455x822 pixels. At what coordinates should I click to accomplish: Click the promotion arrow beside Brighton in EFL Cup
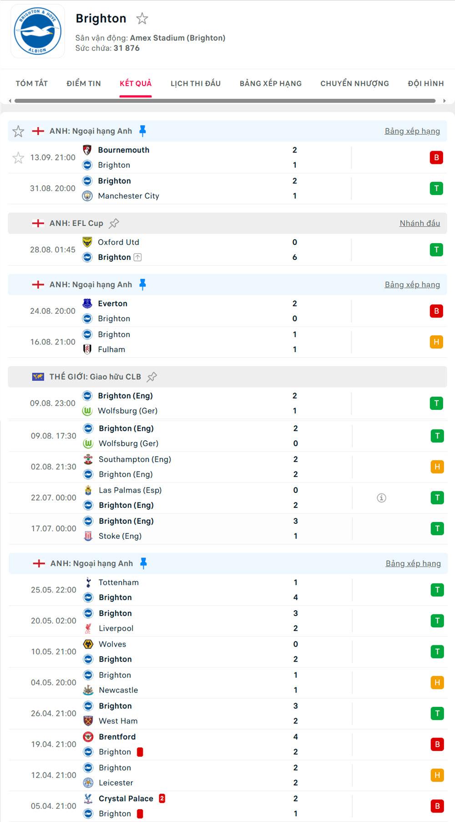pos(138,257)
